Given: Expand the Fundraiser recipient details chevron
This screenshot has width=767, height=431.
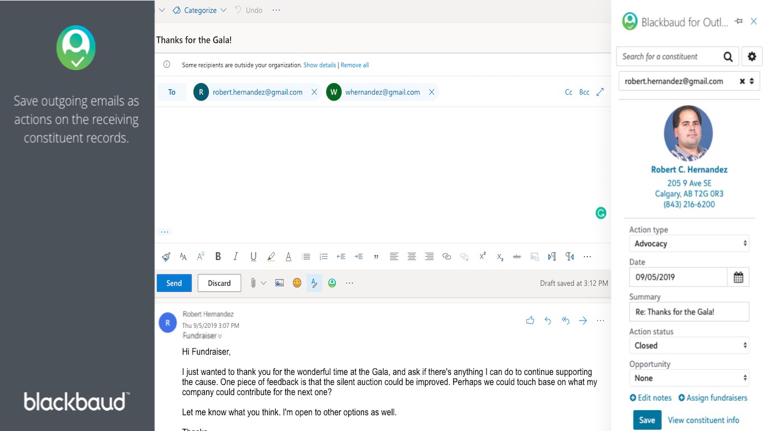Looking at the screenshot, I should [x=220, y=336].
